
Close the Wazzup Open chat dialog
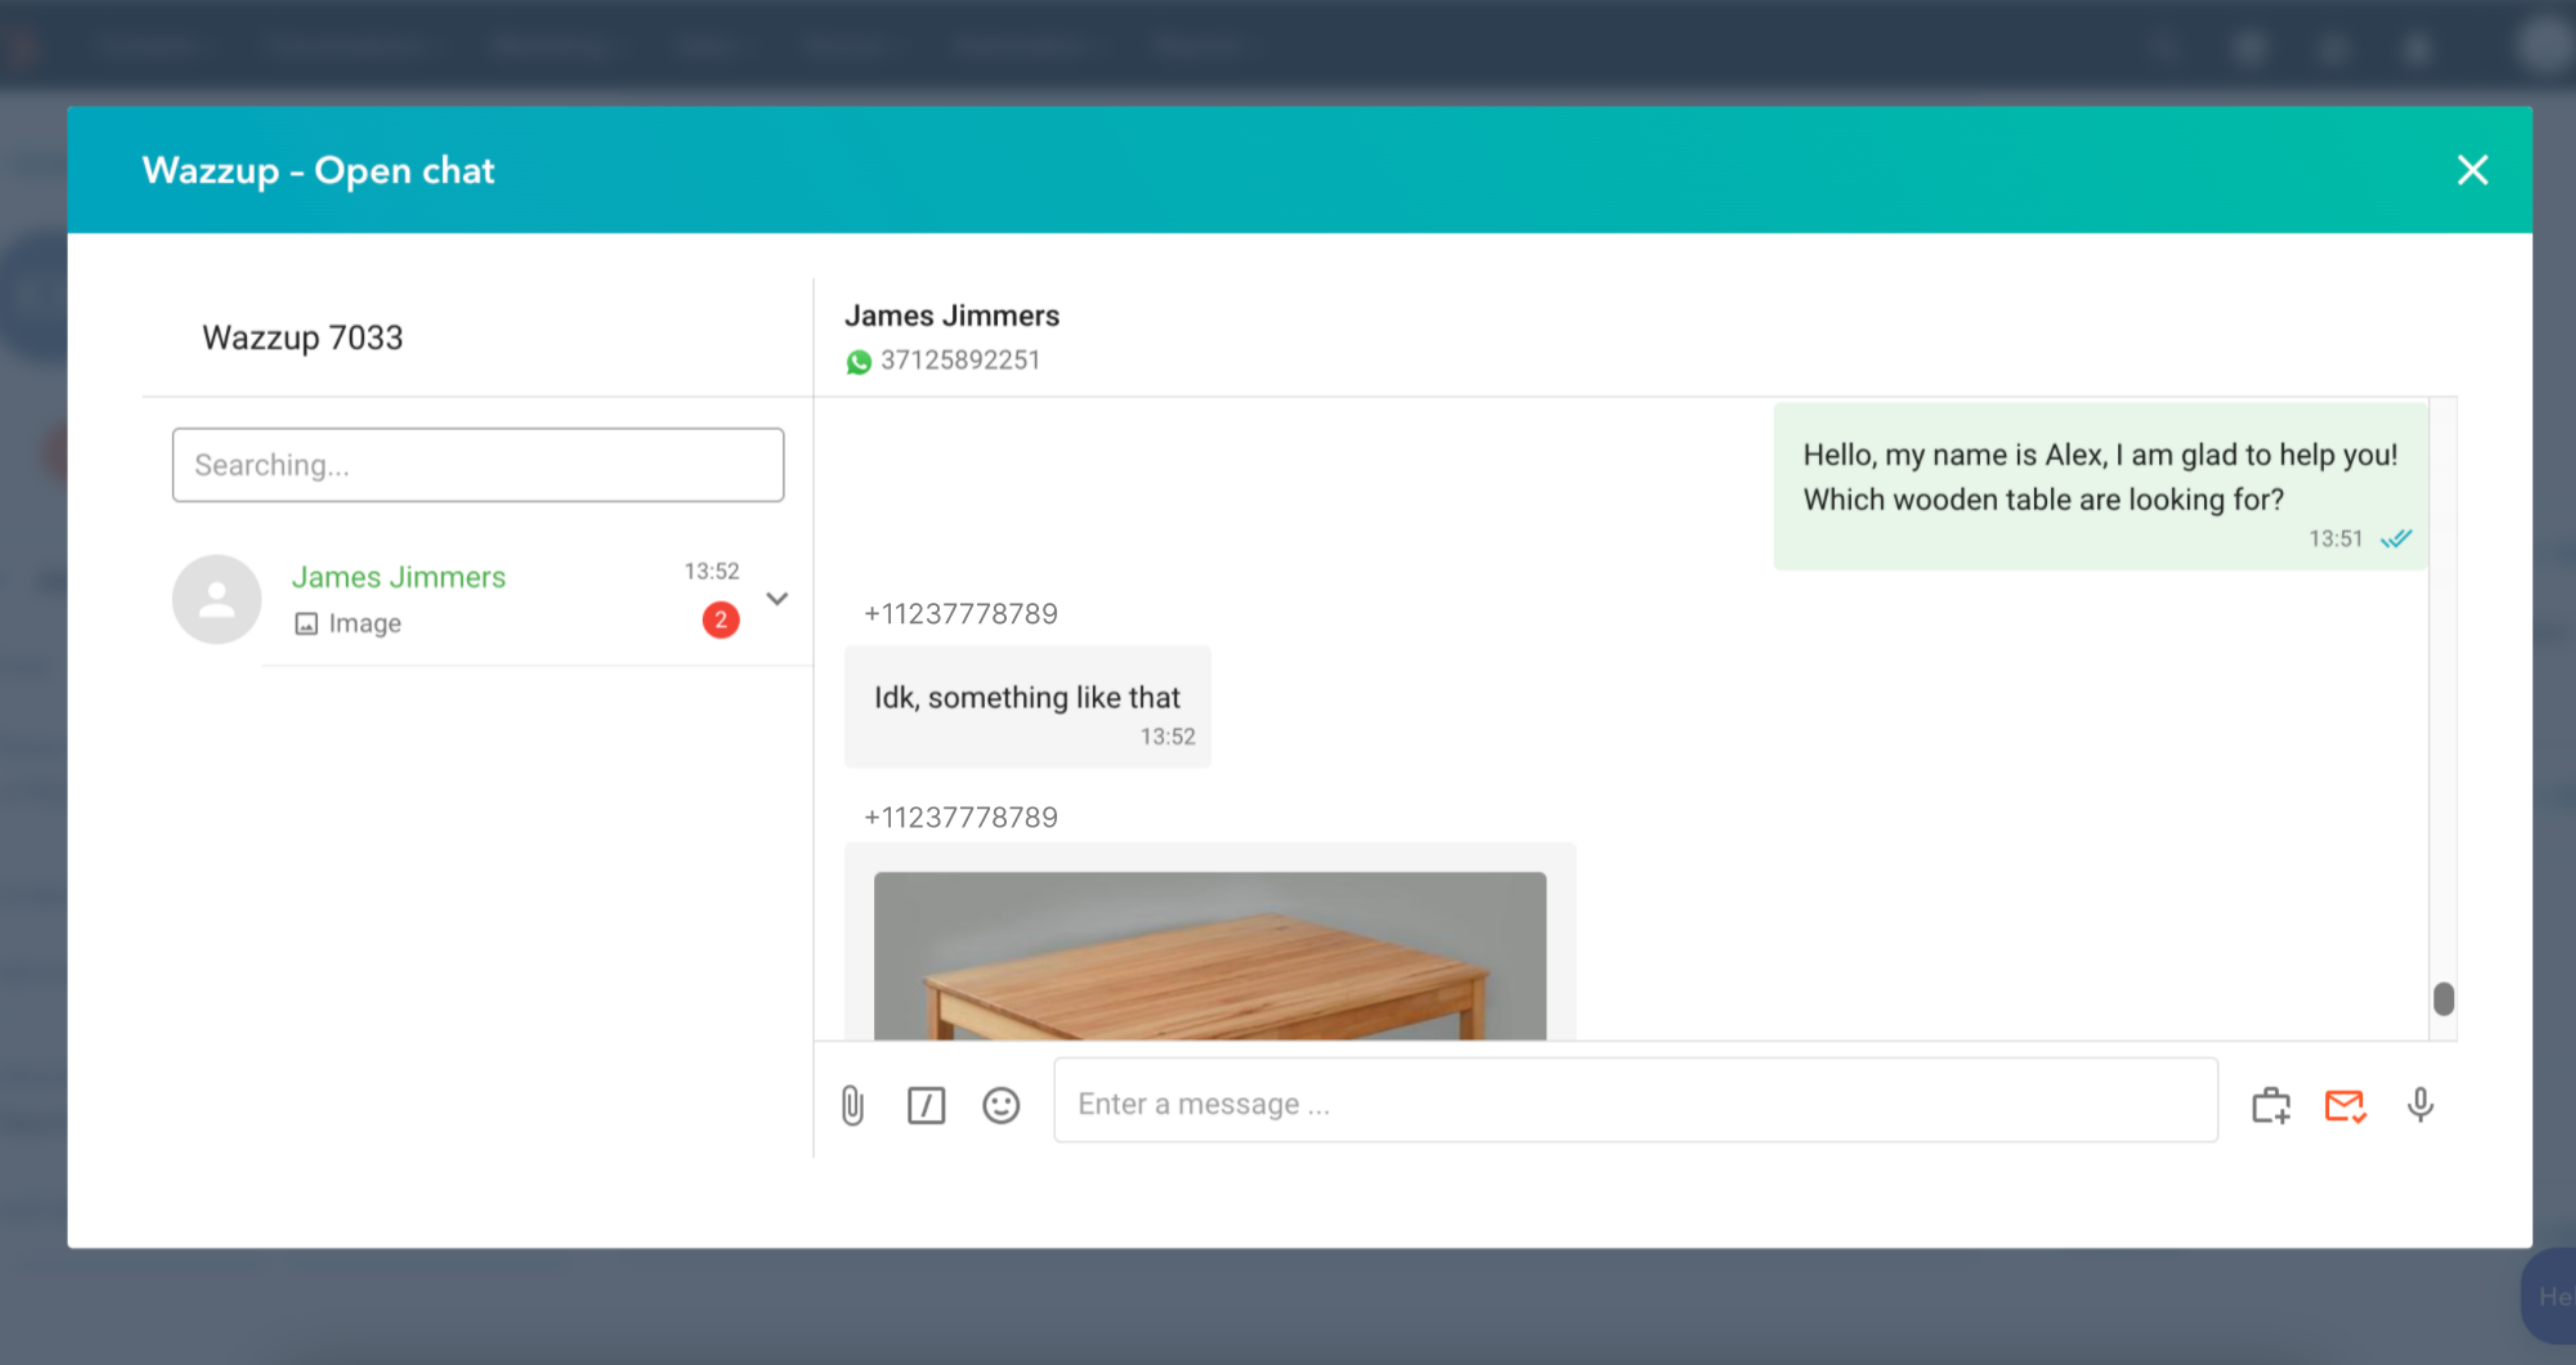pyautogui.click(x=2472, y=171)
